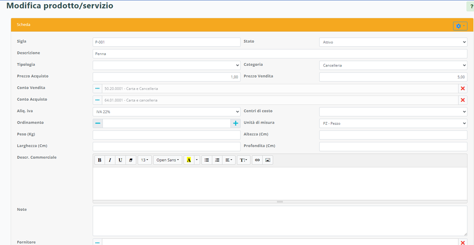Toggle italic formatting in the editor toolbar
Image resolution: width=474 pixels, height=245 pixels.
(110, 160)
